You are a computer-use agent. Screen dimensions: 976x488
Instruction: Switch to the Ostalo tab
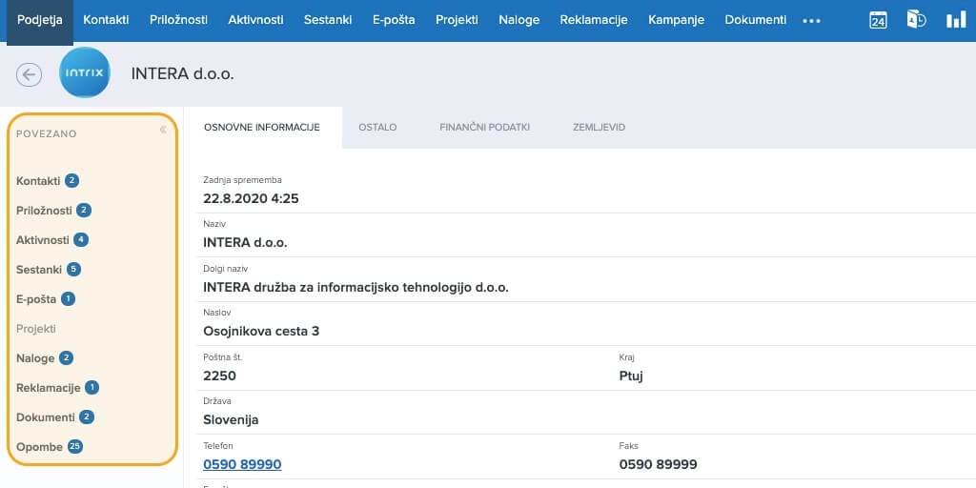click(x=377, y=128)
